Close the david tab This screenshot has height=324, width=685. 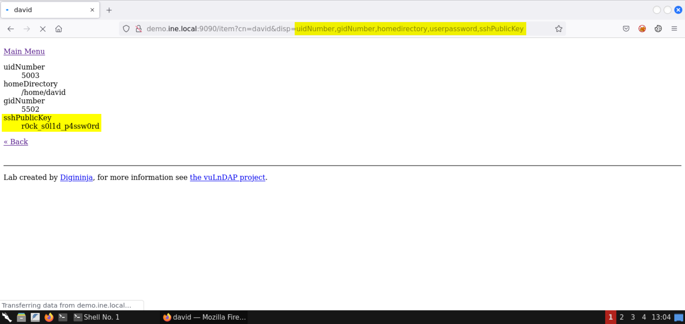pyautogui.click(x=92, y=10)
